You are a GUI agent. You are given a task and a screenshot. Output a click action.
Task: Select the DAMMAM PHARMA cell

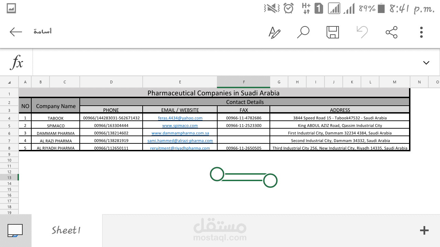tap(56, 133)
